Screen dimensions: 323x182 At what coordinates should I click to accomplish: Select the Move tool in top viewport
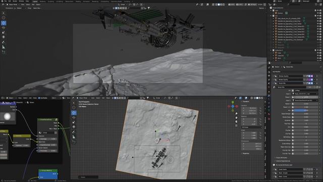pyautogui.click(x=4, y=23)
